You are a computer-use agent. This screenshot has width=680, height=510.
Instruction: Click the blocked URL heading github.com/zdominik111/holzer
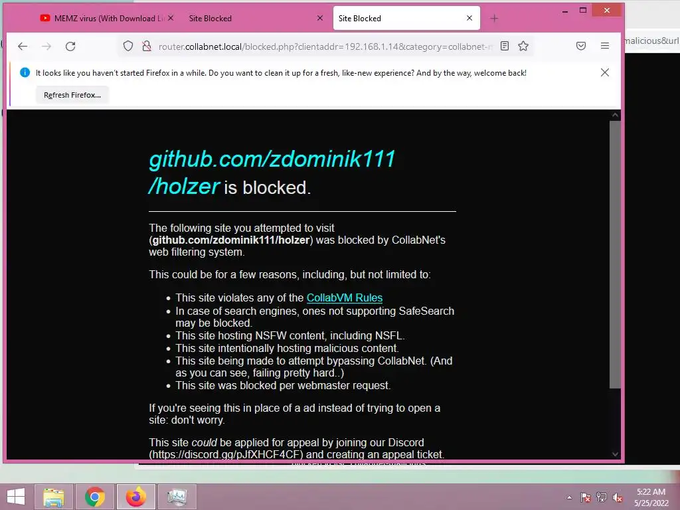[x=272, y=172]
